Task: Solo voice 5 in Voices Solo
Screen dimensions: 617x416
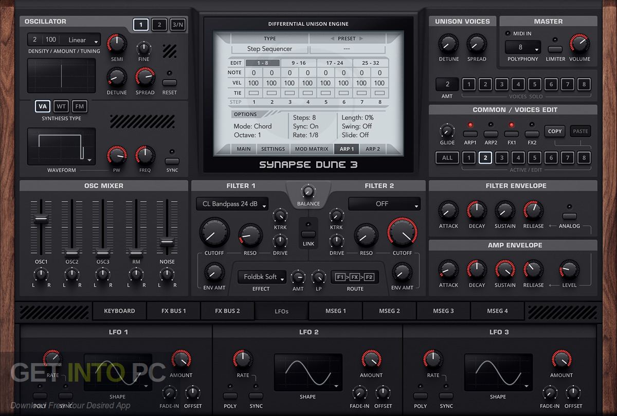Action: coord(534,85)
